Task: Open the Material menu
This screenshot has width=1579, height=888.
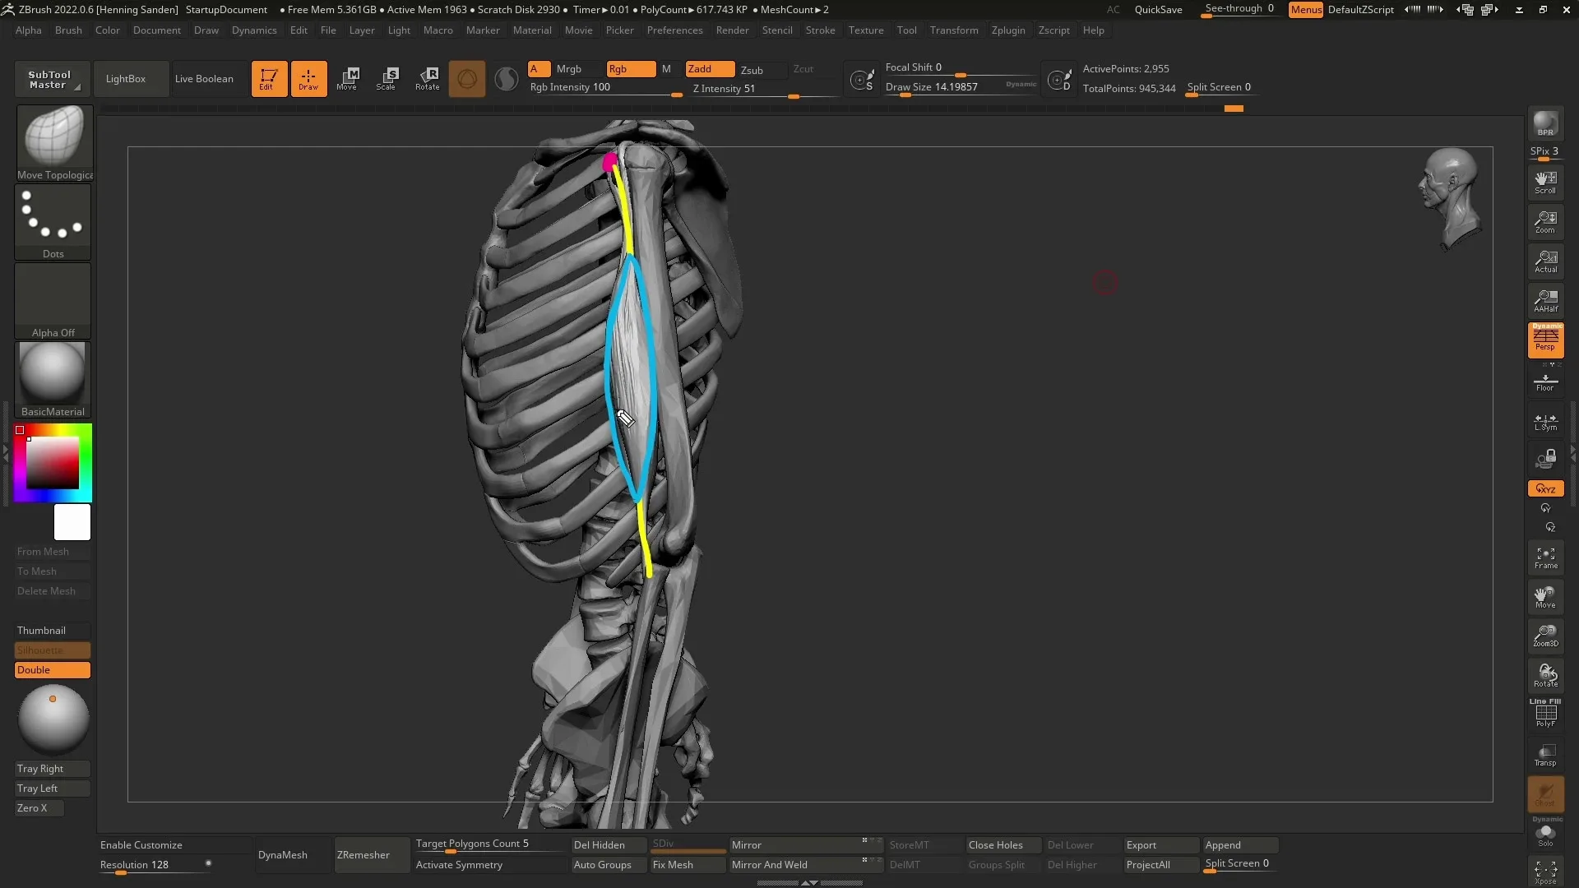Action: (x=532, y=30)
